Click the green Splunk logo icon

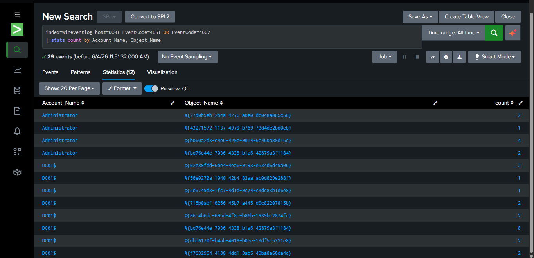(17, 29)
